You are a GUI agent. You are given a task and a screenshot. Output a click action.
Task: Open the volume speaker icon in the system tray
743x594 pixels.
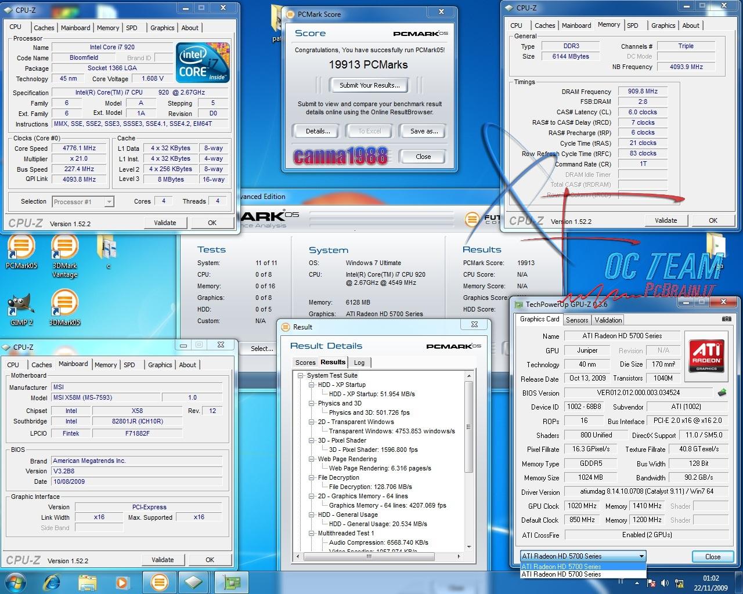click(664, 582)
